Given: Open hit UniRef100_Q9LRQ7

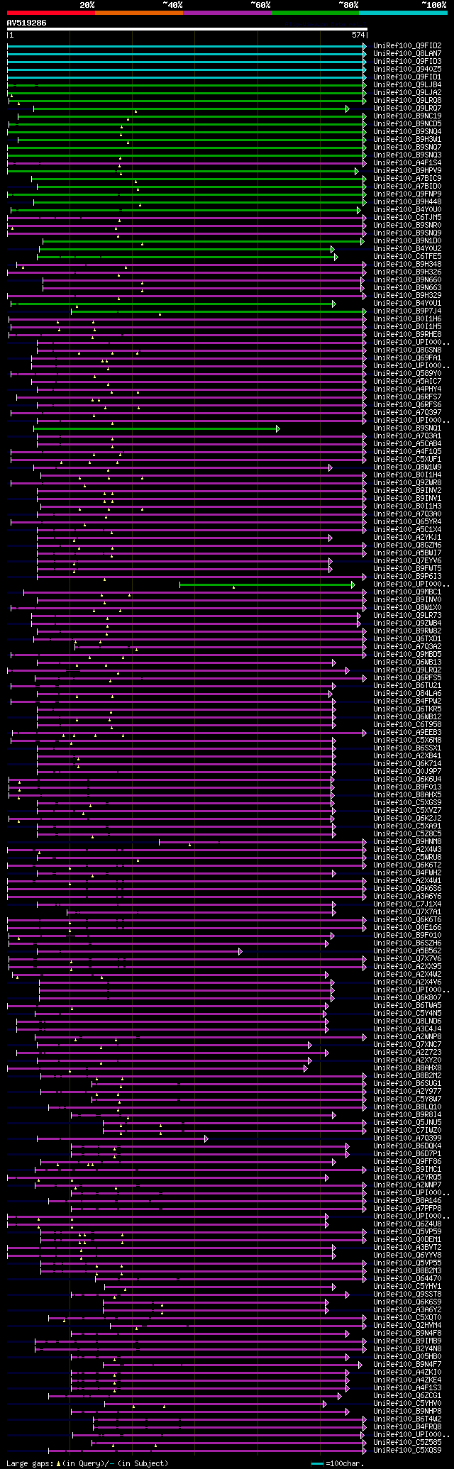Looking at the screenshot, I should tap(407, 109).
